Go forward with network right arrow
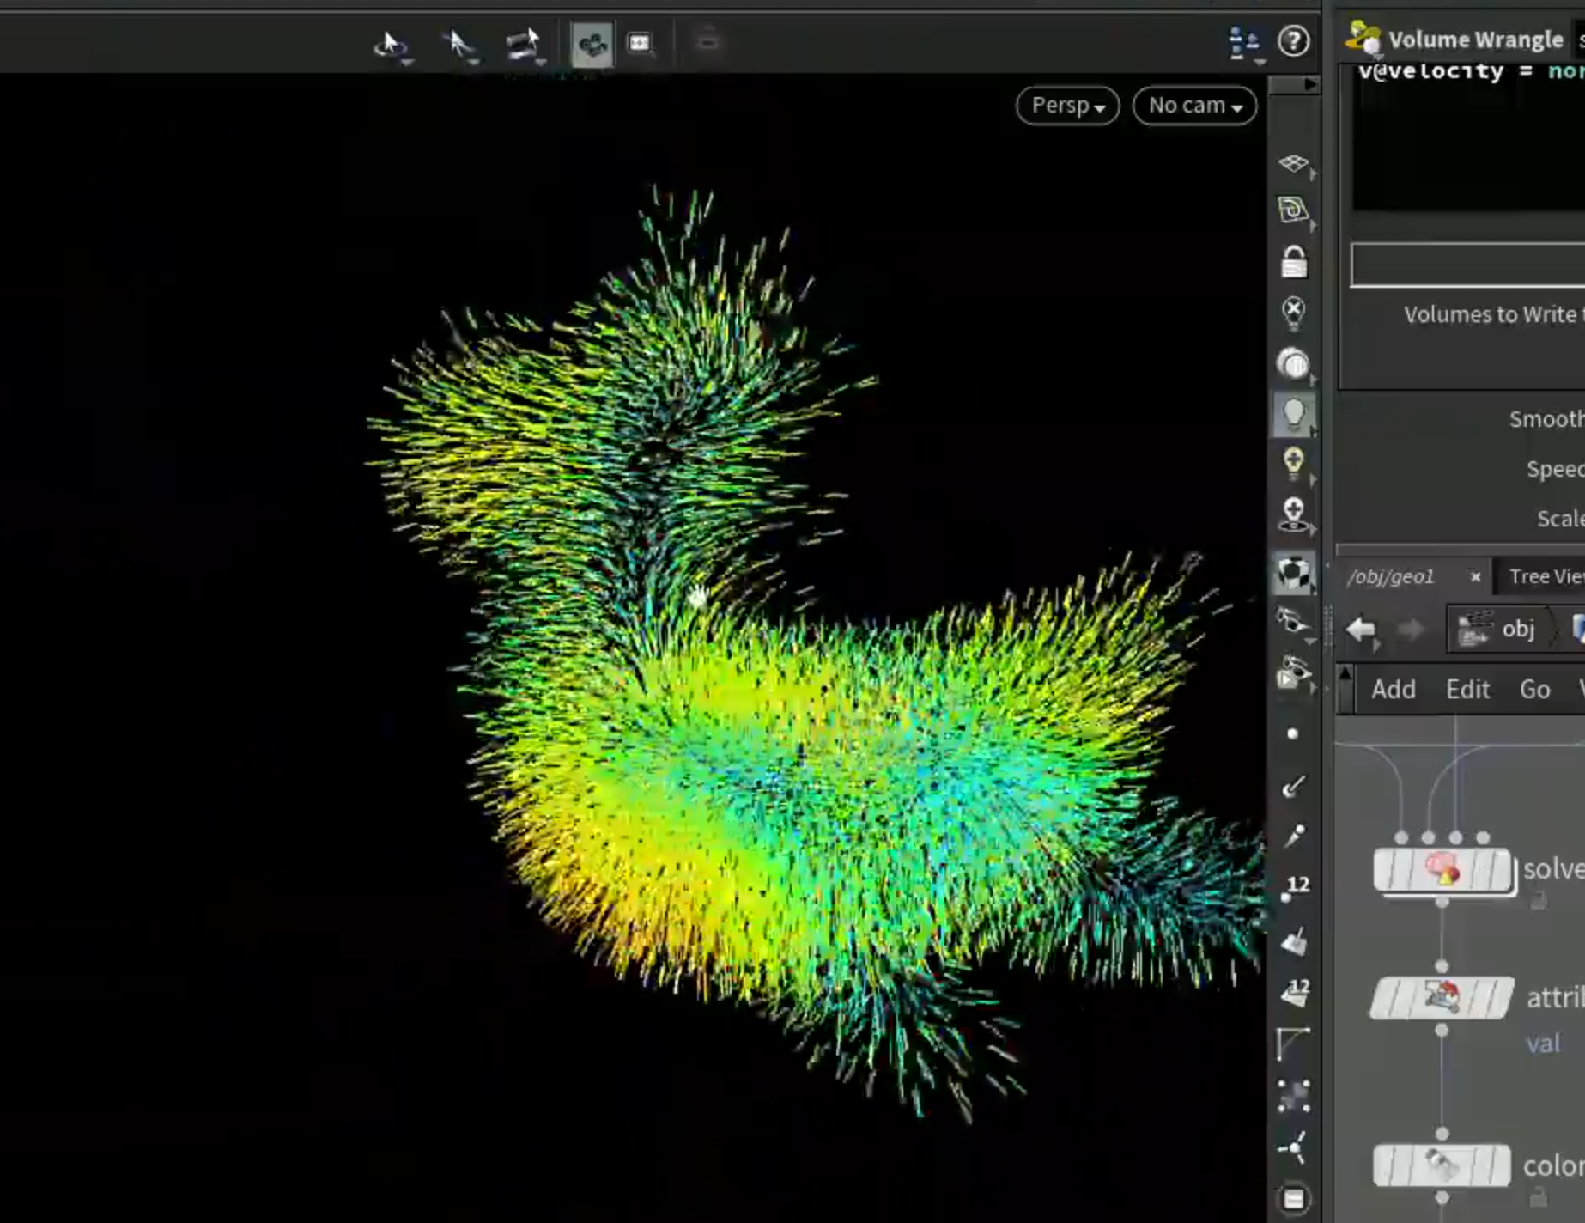Image resolution: width=1585 pixels, height=1223 pixels. pyautogui.click(x=1411, y=630)
